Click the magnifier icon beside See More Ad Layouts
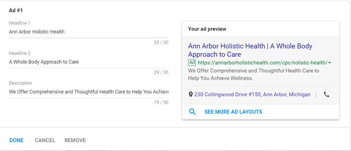This screenshot has height=151, width=351. (x=192, y=112)
